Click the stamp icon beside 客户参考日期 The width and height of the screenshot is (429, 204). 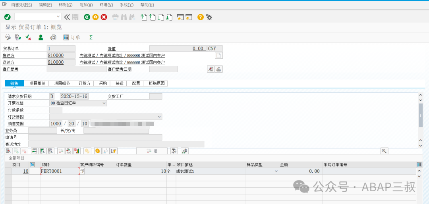[x=218, y=69]
